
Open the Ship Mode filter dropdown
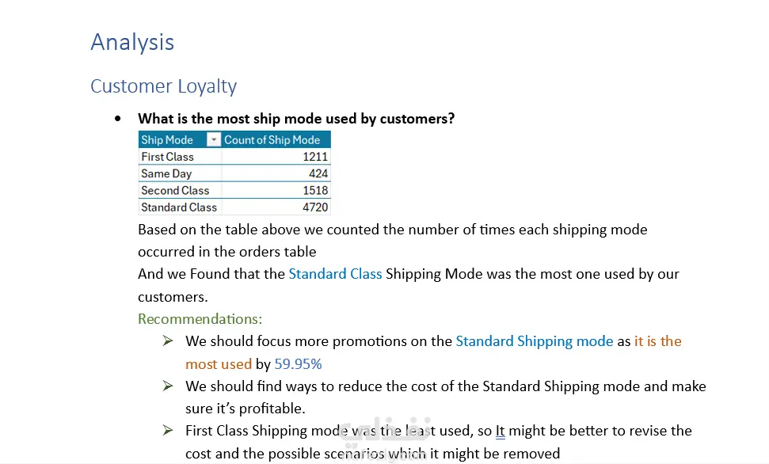tap(213, 140)
